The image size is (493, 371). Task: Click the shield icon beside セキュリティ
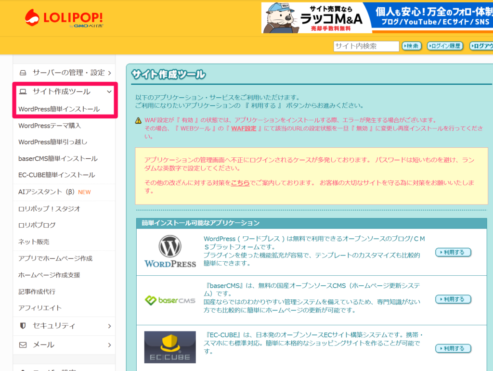point(23,326)
